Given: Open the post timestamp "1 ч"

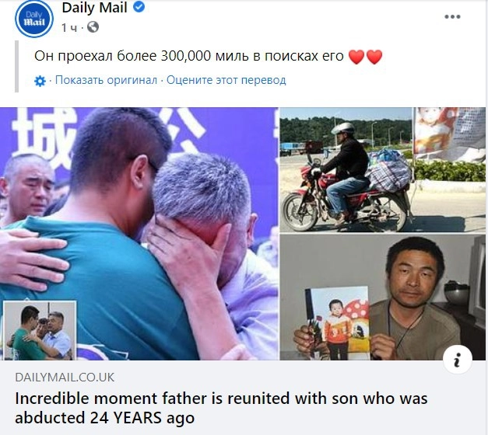Looking at the screenshot, I should coord(69,28).
